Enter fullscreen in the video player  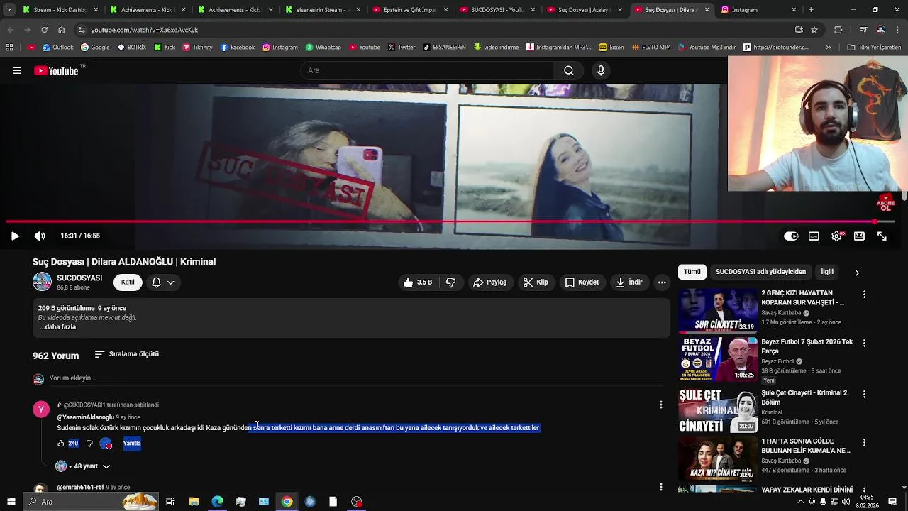(x=882, y=236)
